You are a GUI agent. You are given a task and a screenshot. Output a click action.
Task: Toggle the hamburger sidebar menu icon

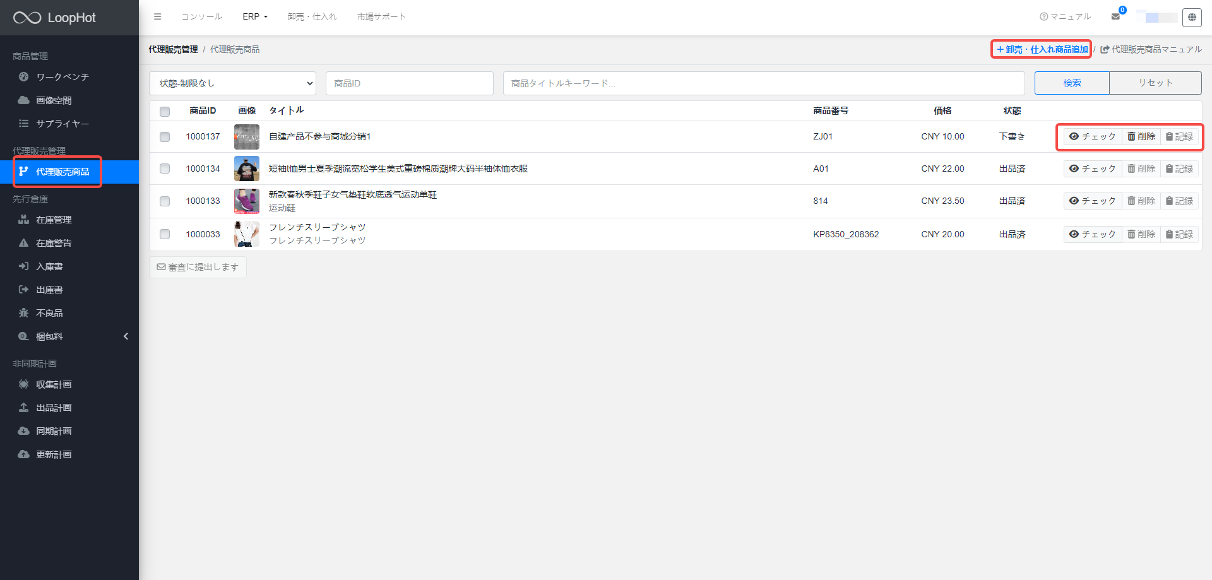[x=158, y=16]
